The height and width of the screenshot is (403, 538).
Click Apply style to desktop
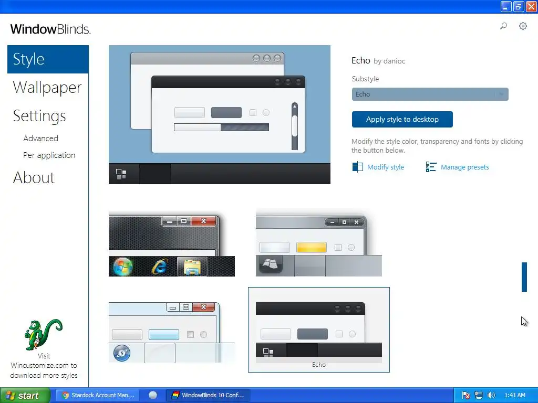(x=402, y=119)
